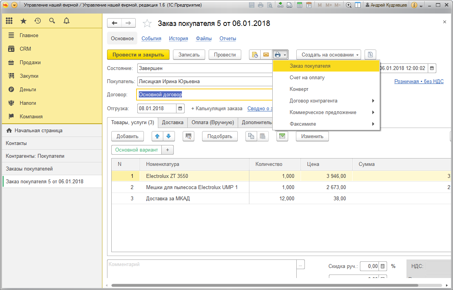Screen dimensions: 453x290
Task: Switch to the Доставка tab
Action: pos(173,123)
